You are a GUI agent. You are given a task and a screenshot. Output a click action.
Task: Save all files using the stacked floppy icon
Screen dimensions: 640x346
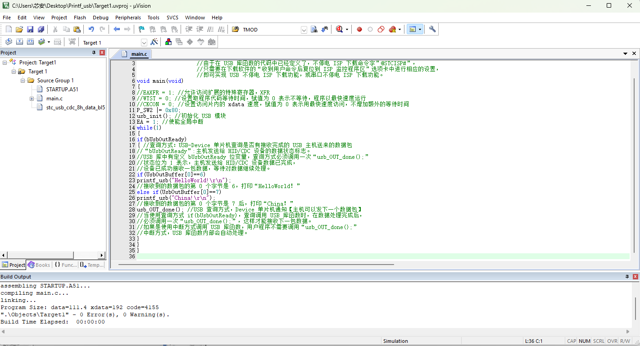[x=41, y=29]
